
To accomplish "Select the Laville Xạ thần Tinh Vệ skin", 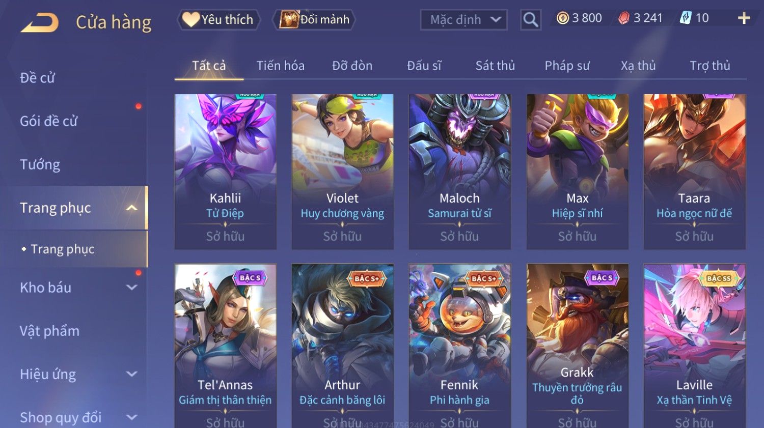I will point(694,346).
